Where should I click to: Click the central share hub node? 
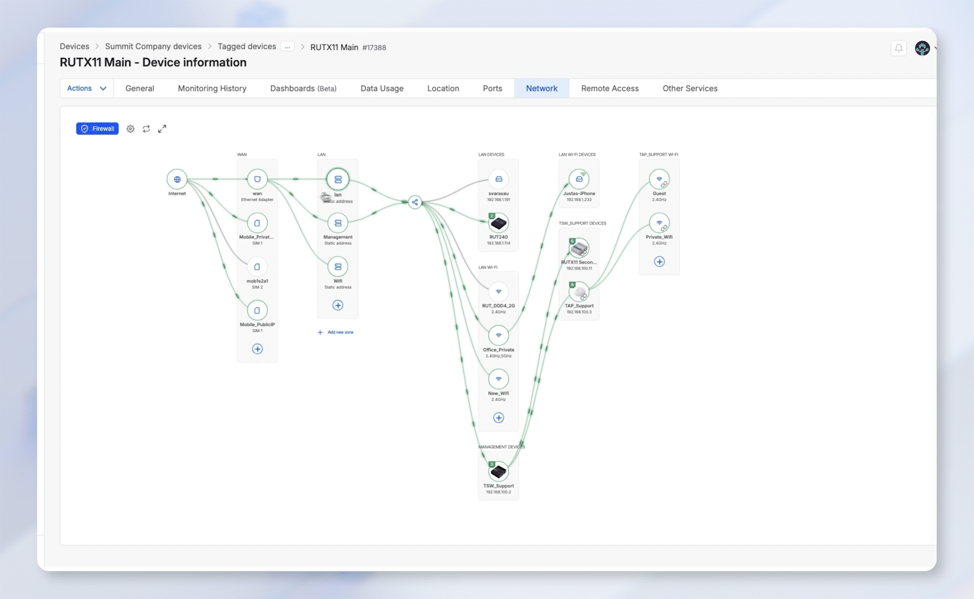tap(415, 202)
